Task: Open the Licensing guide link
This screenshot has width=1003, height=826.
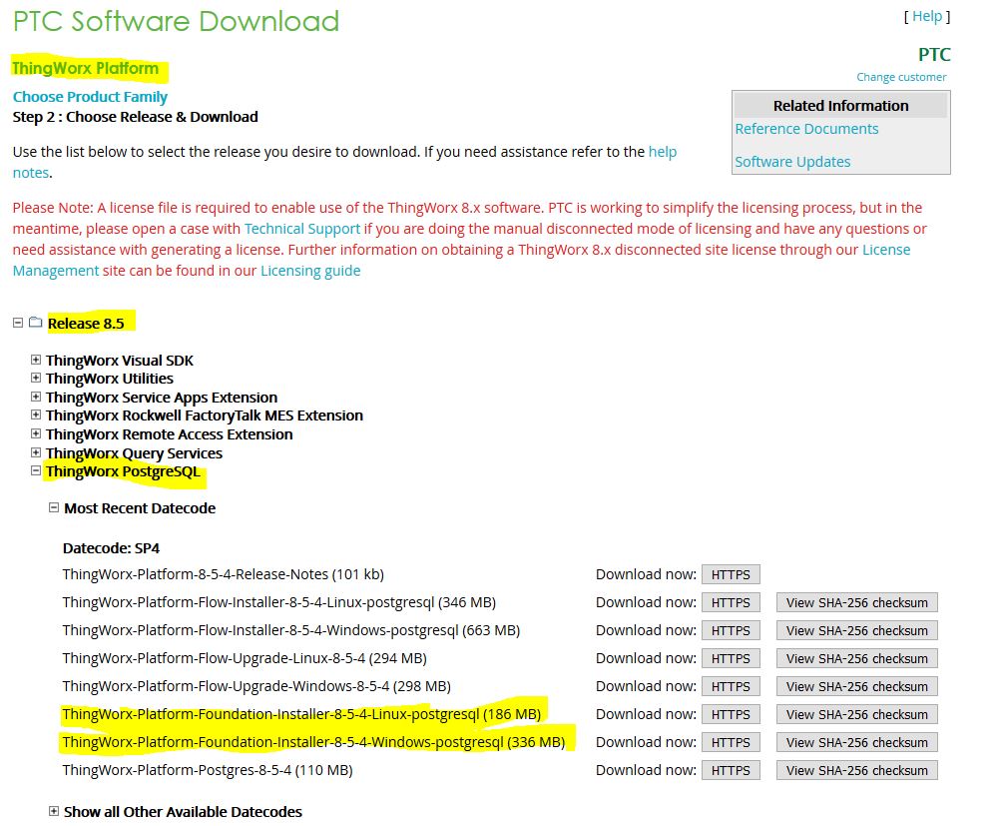Action: point(310,270)
